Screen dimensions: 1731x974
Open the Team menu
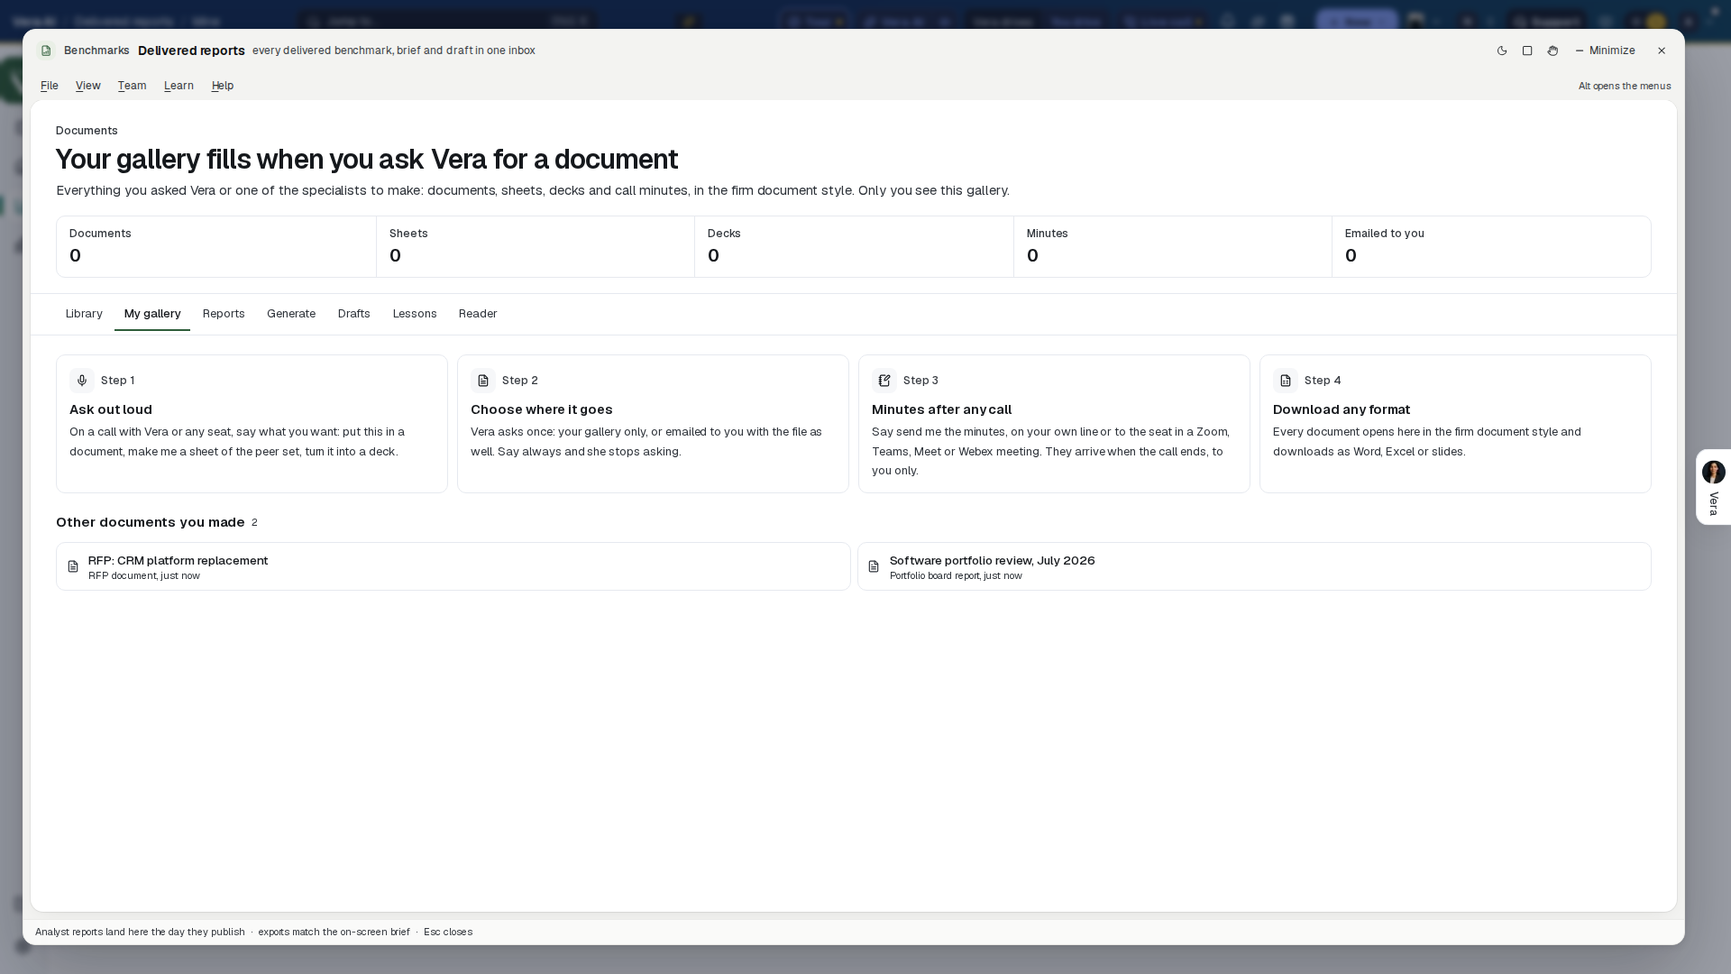(x=132, y=86)
